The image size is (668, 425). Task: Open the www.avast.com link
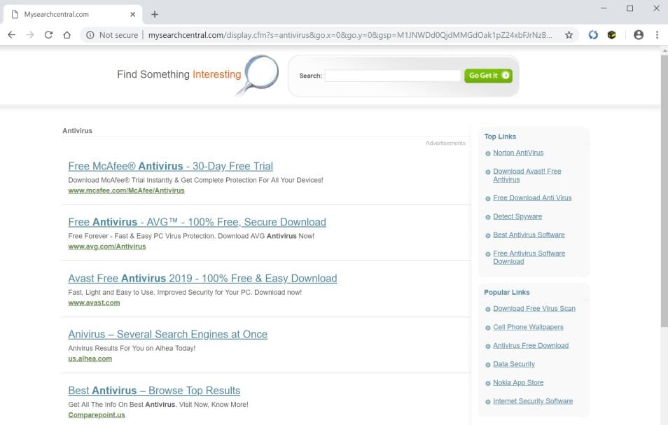(94, 302)
